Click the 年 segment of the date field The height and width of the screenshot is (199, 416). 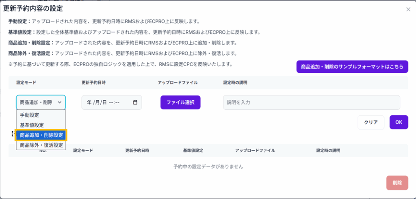point(88,102)
